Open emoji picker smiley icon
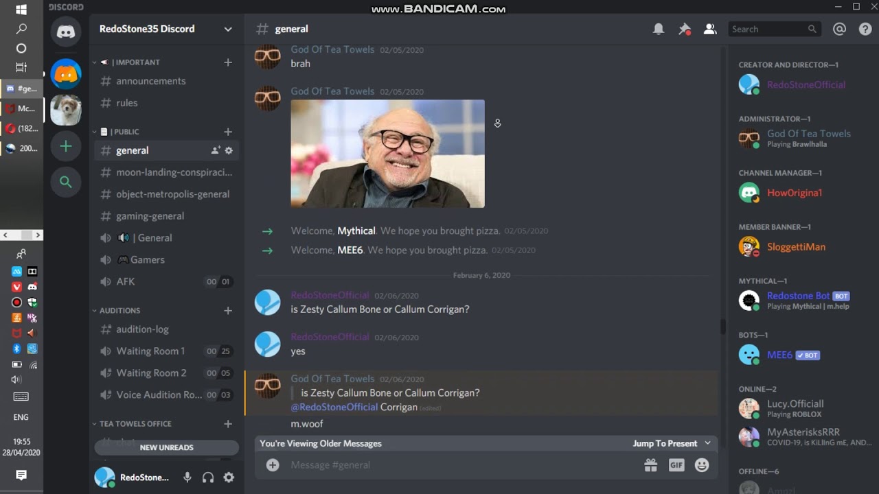The image size is (879, 494). (x=702, y=465)
